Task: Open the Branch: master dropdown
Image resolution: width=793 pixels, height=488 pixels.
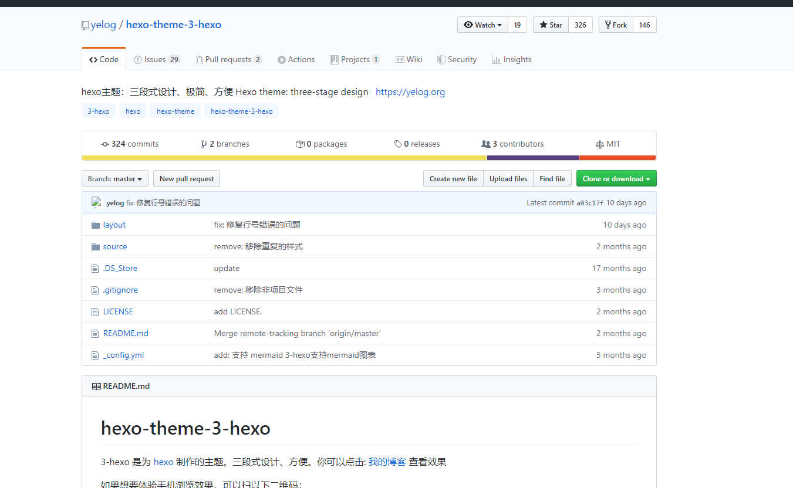Action: (x=115, y=179)
